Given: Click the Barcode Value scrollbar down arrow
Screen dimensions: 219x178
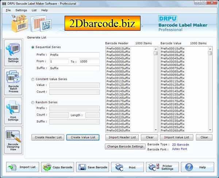Looking at the screenshot, I should (x=210, y=130).
